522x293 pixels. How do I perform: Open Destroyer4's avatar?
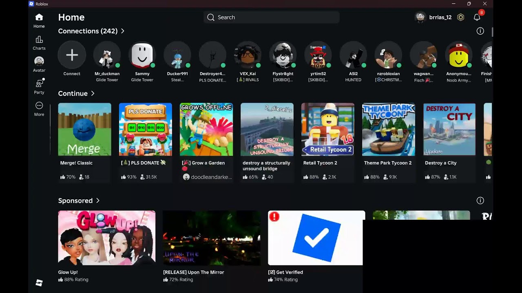tap(212, 55)
